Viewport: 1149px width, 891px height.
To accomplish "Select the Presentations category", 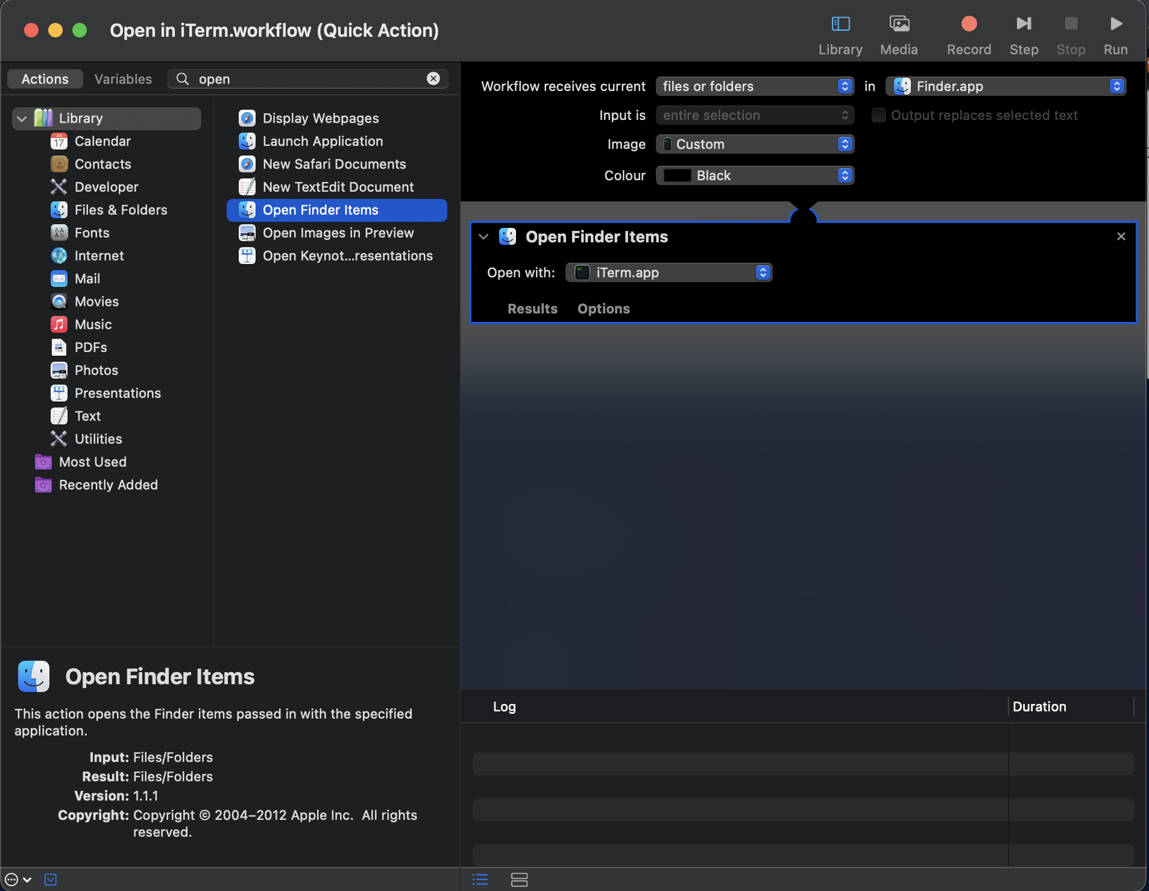I will pos(118,394).
